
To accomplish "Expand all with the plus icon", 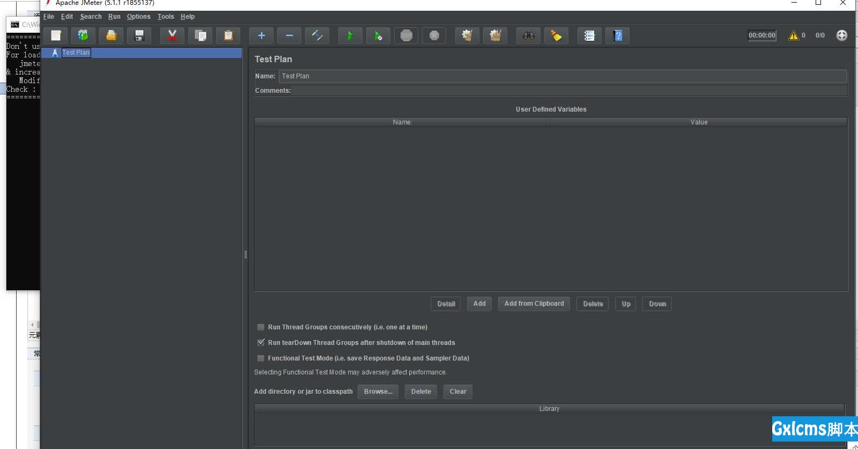I will [261, 35].
